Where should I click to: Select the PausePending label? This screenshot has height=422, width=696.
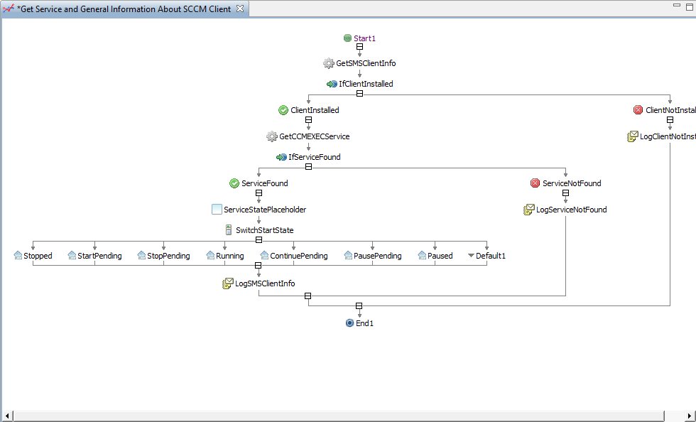tap(377, 256)
